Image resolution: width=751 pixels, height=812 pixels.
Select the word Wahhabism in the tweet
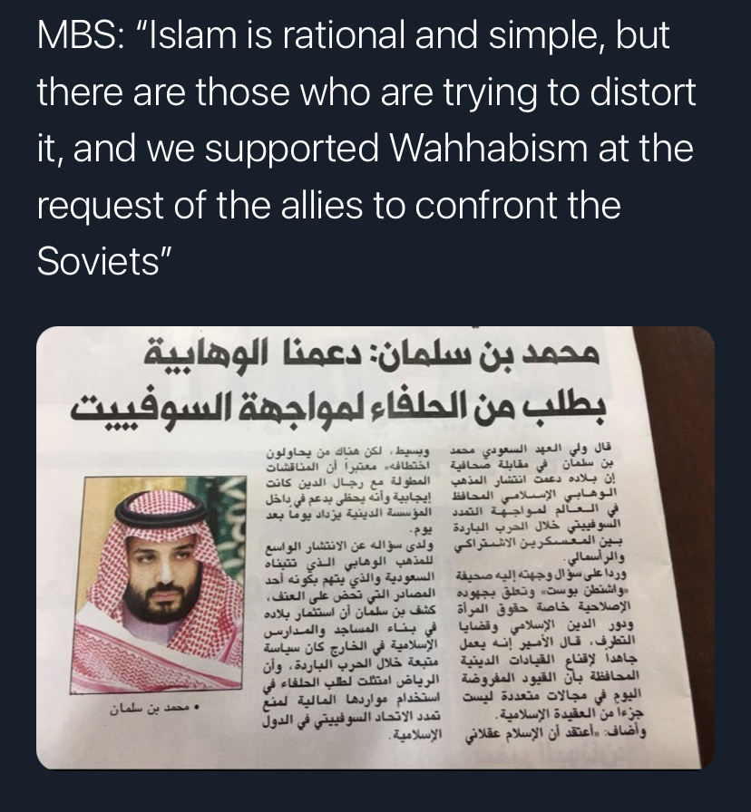[488, 148]
